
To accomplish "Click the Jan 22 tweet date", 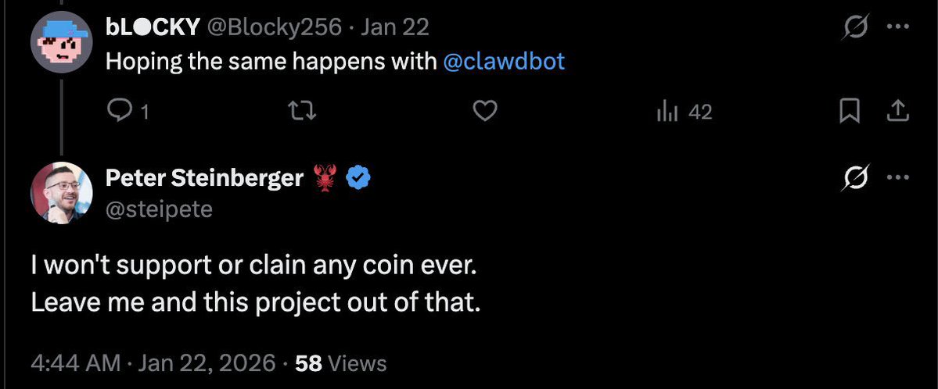I will pyautogui.click(x=397, y=27).
